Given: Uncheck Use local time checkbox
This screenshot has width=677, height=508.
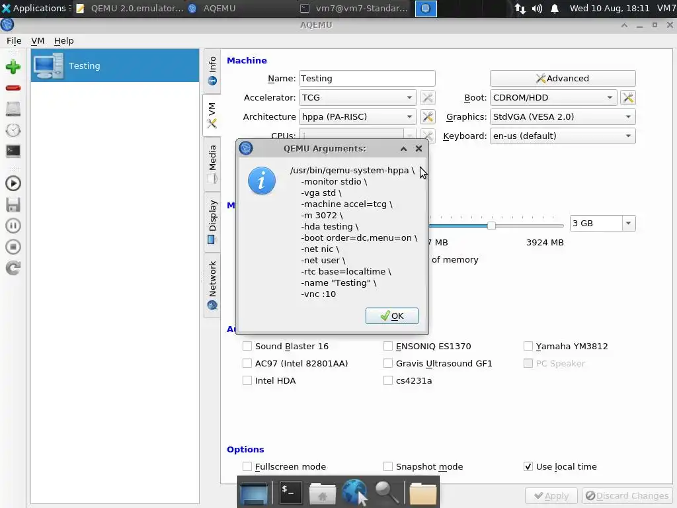Looking at the screenshot, I should coord(528,466).
